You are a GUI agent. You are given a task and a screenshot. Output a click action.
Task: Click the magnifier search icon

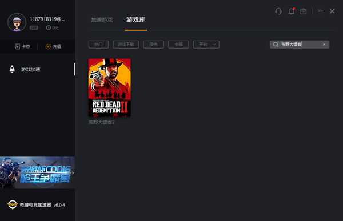click(276, 45)
